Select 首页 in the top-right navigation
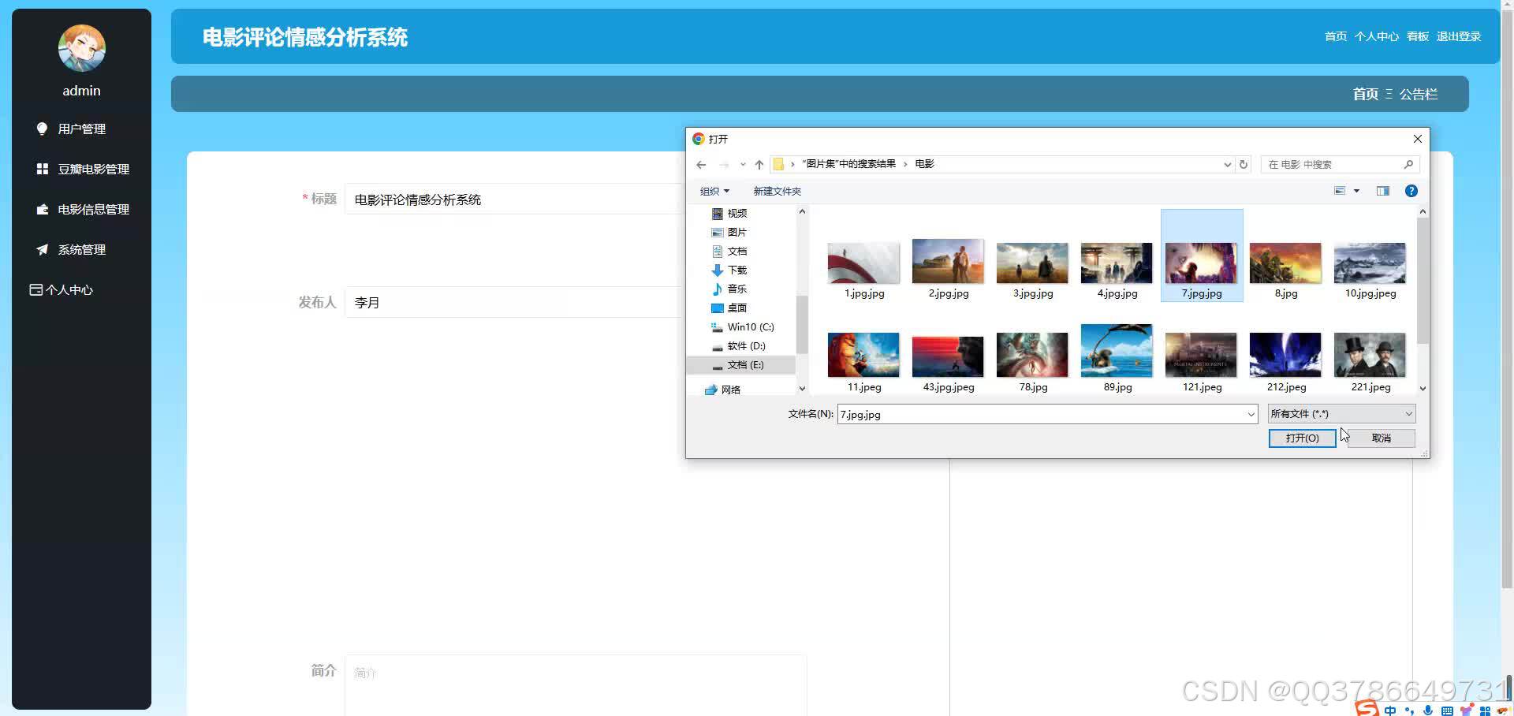Image resolution: width=1514 pixels, height=716 pixels. click(x=1336, y=36)
